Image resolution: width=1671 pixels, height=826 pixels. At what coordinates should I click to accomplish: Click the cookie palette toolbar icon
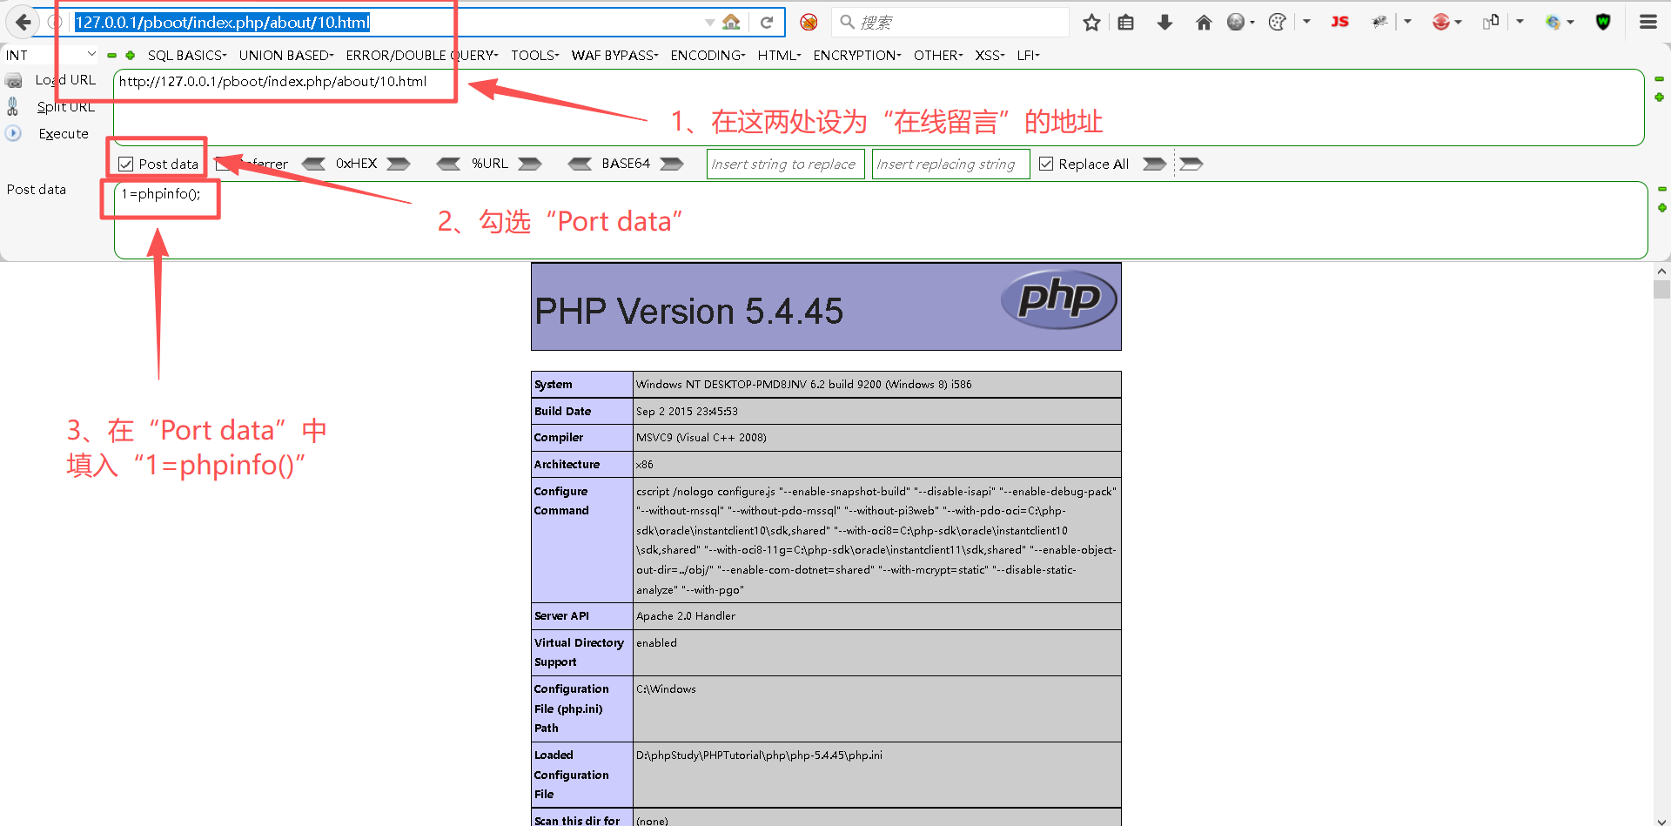(x=1277, y=23)
